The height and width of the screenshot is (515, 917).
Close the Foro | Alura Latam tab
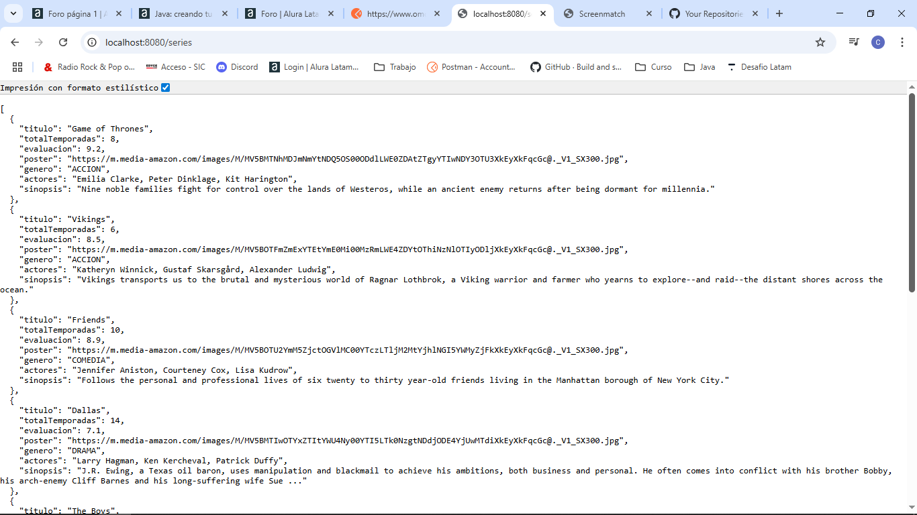(x=330, y=13)
